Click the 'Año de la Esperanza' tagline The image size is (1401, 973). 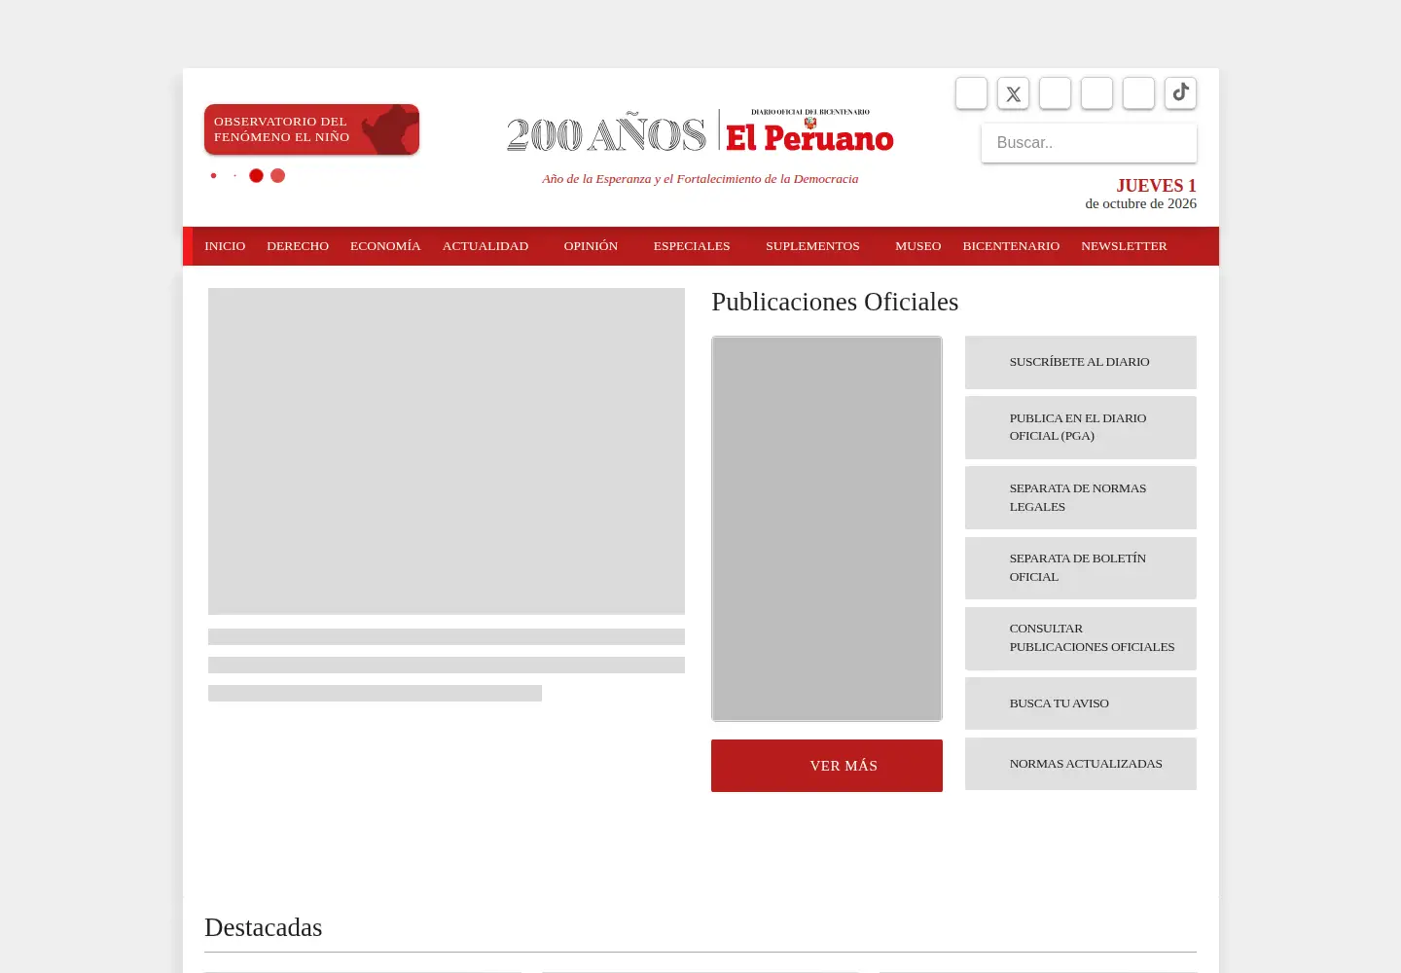[700, 179]
